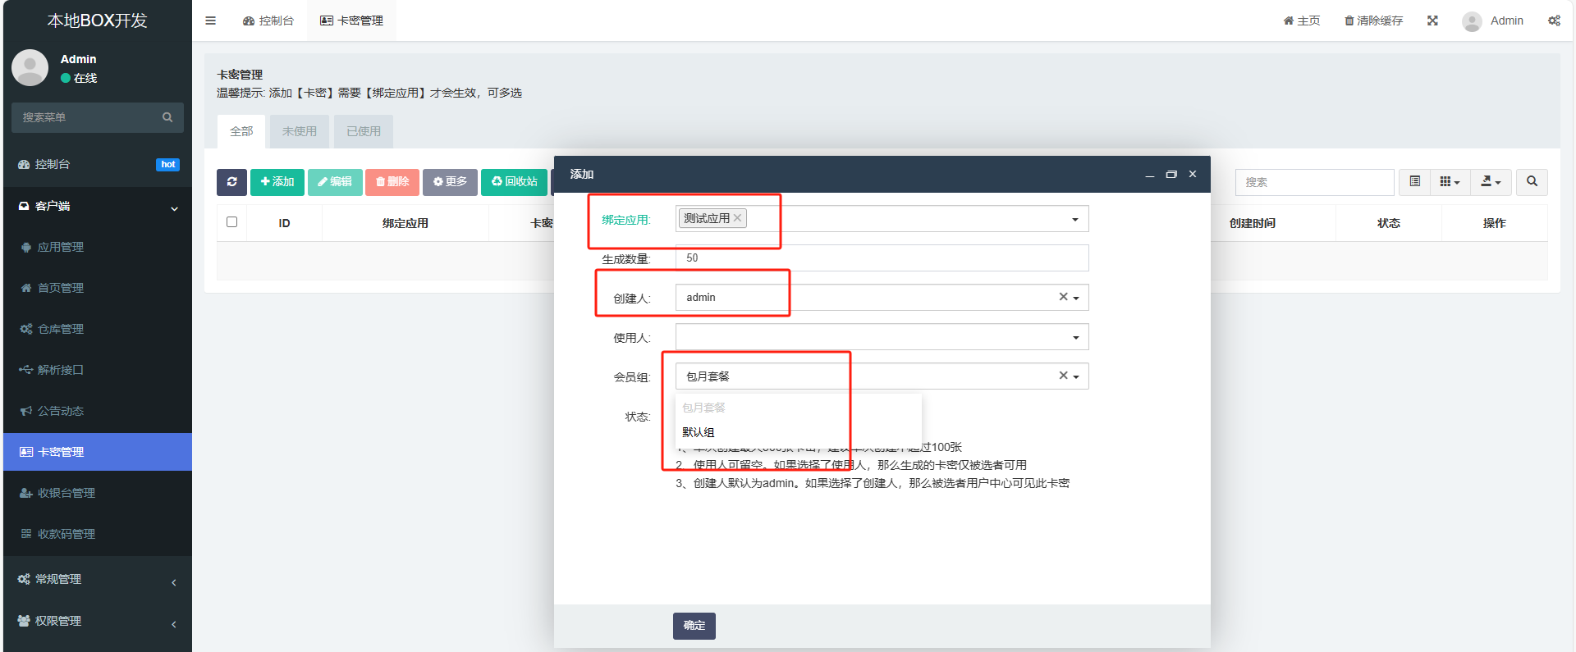Open the 使用人 dropdown

coord(882,337)
